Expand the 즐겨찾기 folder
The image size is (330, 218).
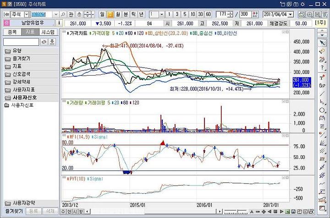click(31, 59)
